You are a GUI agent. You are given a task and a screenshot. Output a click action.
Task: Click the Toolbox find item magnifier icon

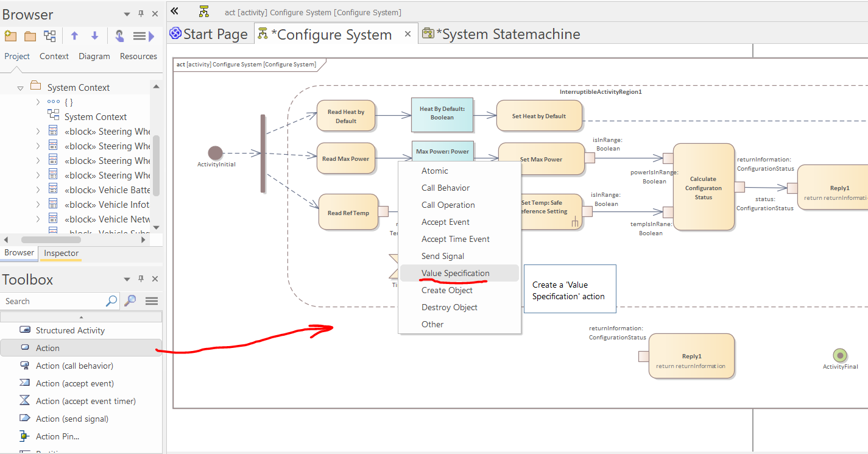click(130, 301)
